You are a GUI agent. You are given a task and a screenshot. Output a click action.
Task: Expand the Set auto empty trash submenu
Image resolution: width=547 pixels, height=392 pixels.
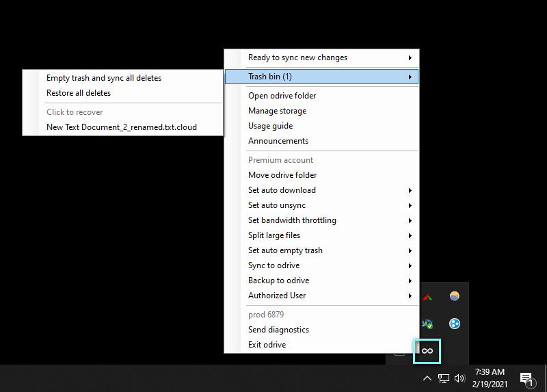pyautogui.click(x=321, y=250)
